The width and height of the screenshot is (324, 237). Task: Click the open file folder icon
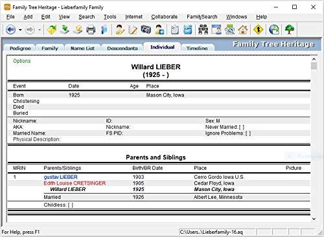(52, 30)
